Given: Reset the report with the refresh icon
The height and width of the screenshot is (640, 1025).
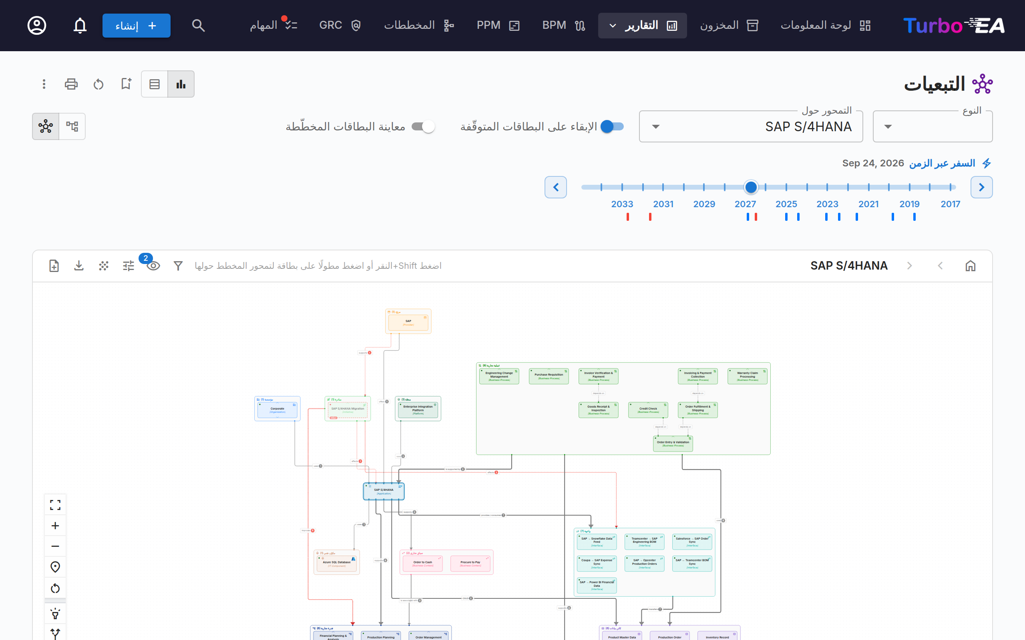Looking at the screenshot, I should [98, 84].
